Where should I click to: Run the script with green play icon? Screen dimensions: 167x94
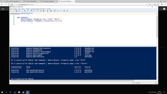38,11
